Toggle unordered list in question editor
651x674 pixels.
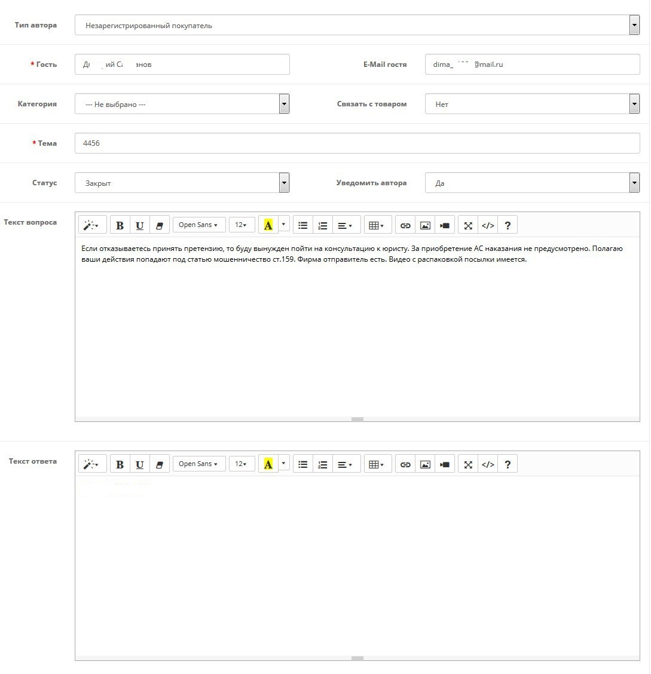point(303,225)
